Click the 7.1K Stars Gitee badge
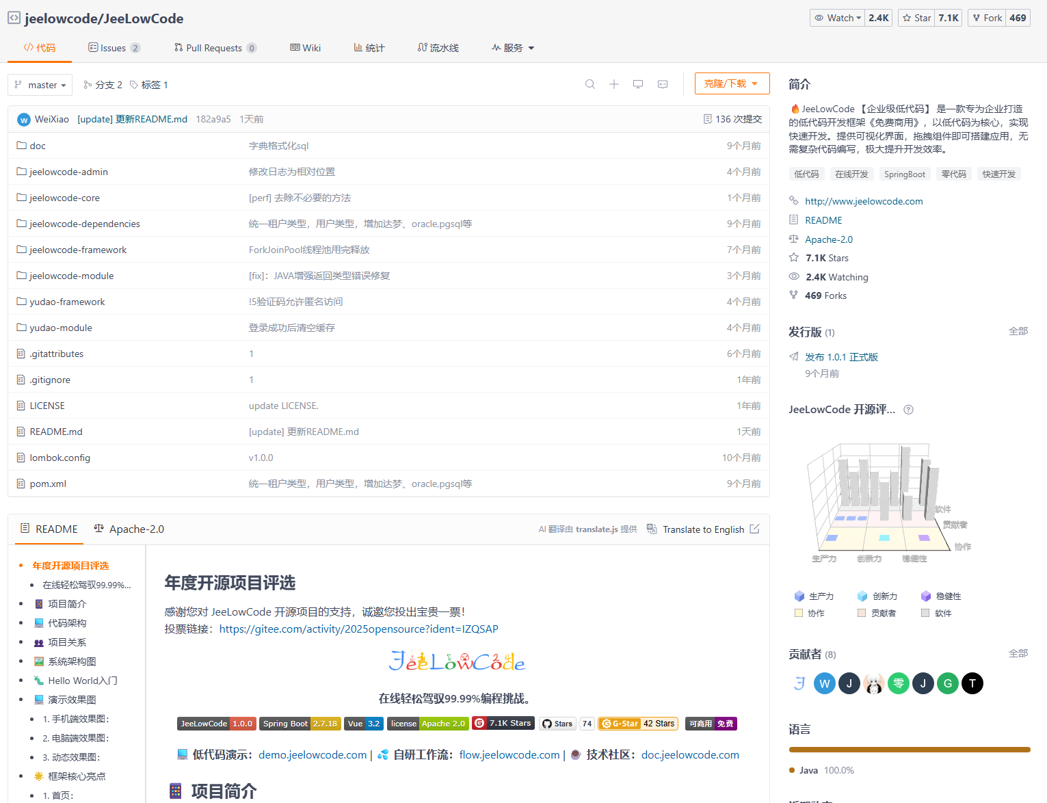This screenshot has width=1047, height=803. click(x=503, y=723)
